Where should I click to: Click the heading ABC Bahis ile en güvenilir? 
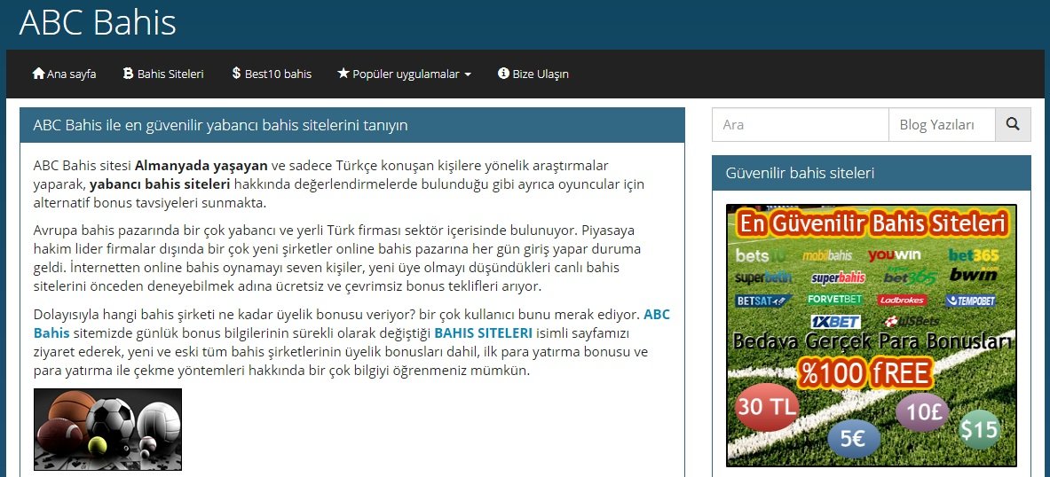click(x=352, y=125)
